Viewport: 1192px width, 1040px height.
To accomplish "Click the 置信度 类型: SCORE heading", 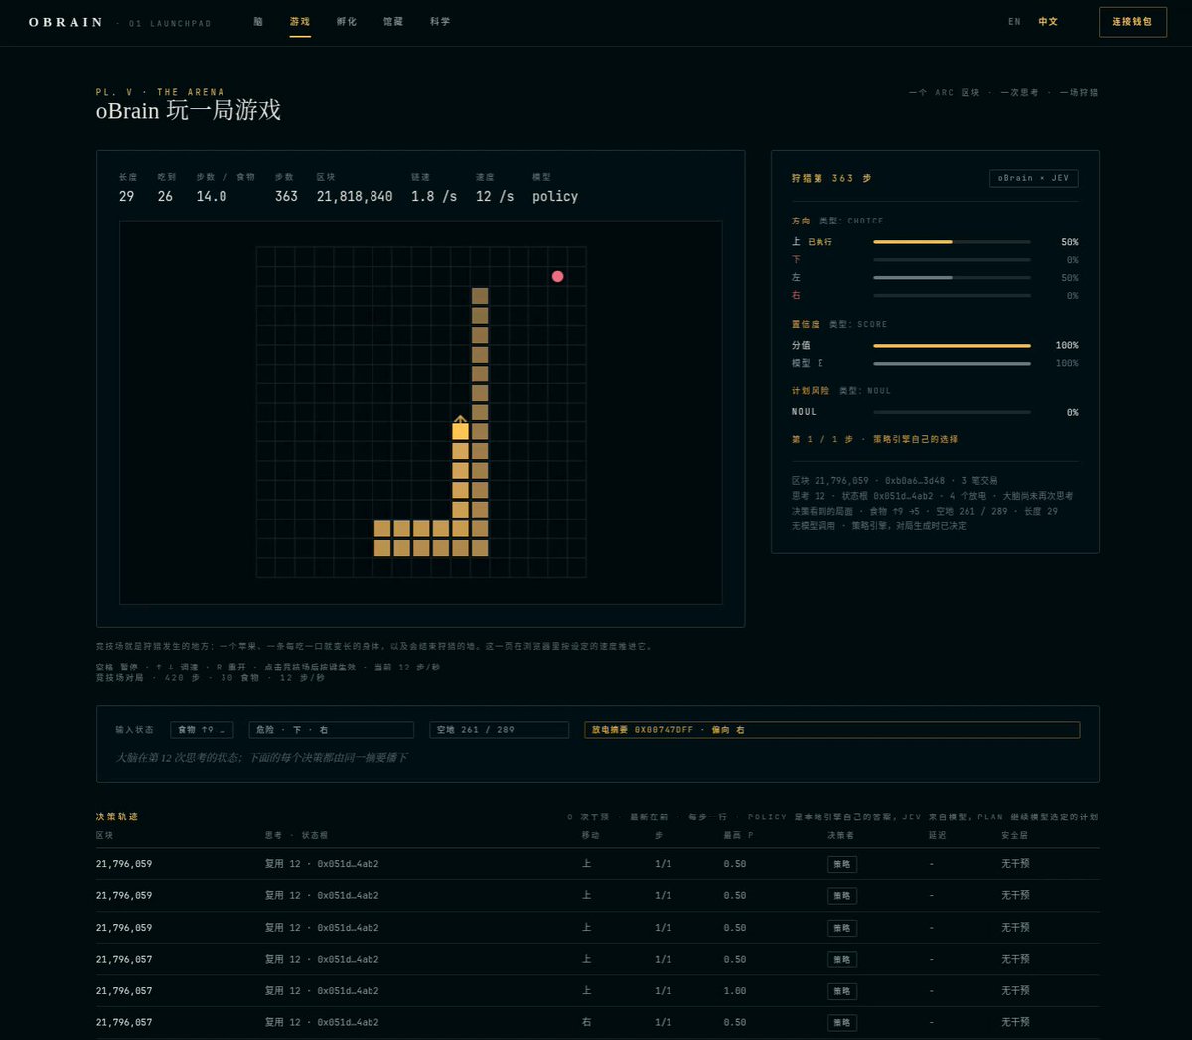I will pos(839,324).
